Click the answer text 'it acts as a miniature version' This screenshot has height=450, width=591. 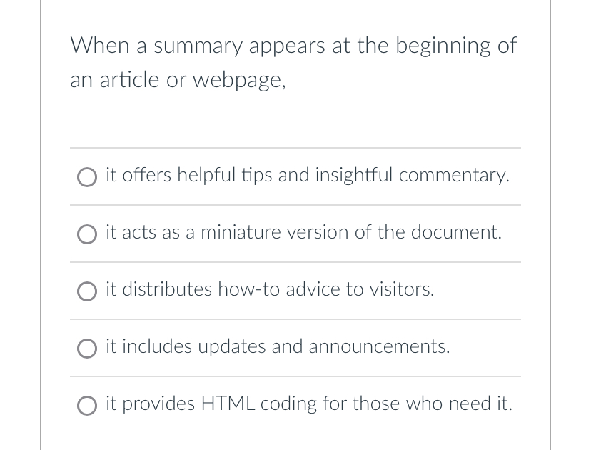coord(303,232)
